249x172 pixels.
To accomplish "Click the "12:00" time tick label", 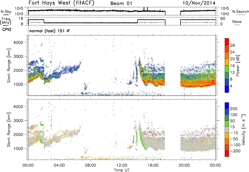I will (x=122, y=165).
